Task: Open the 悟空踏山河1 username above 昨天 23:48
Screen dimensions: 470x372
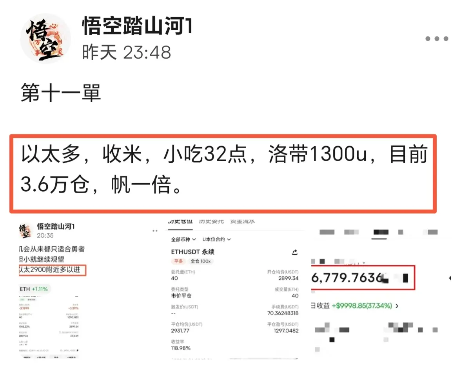Action: (137, 26)
